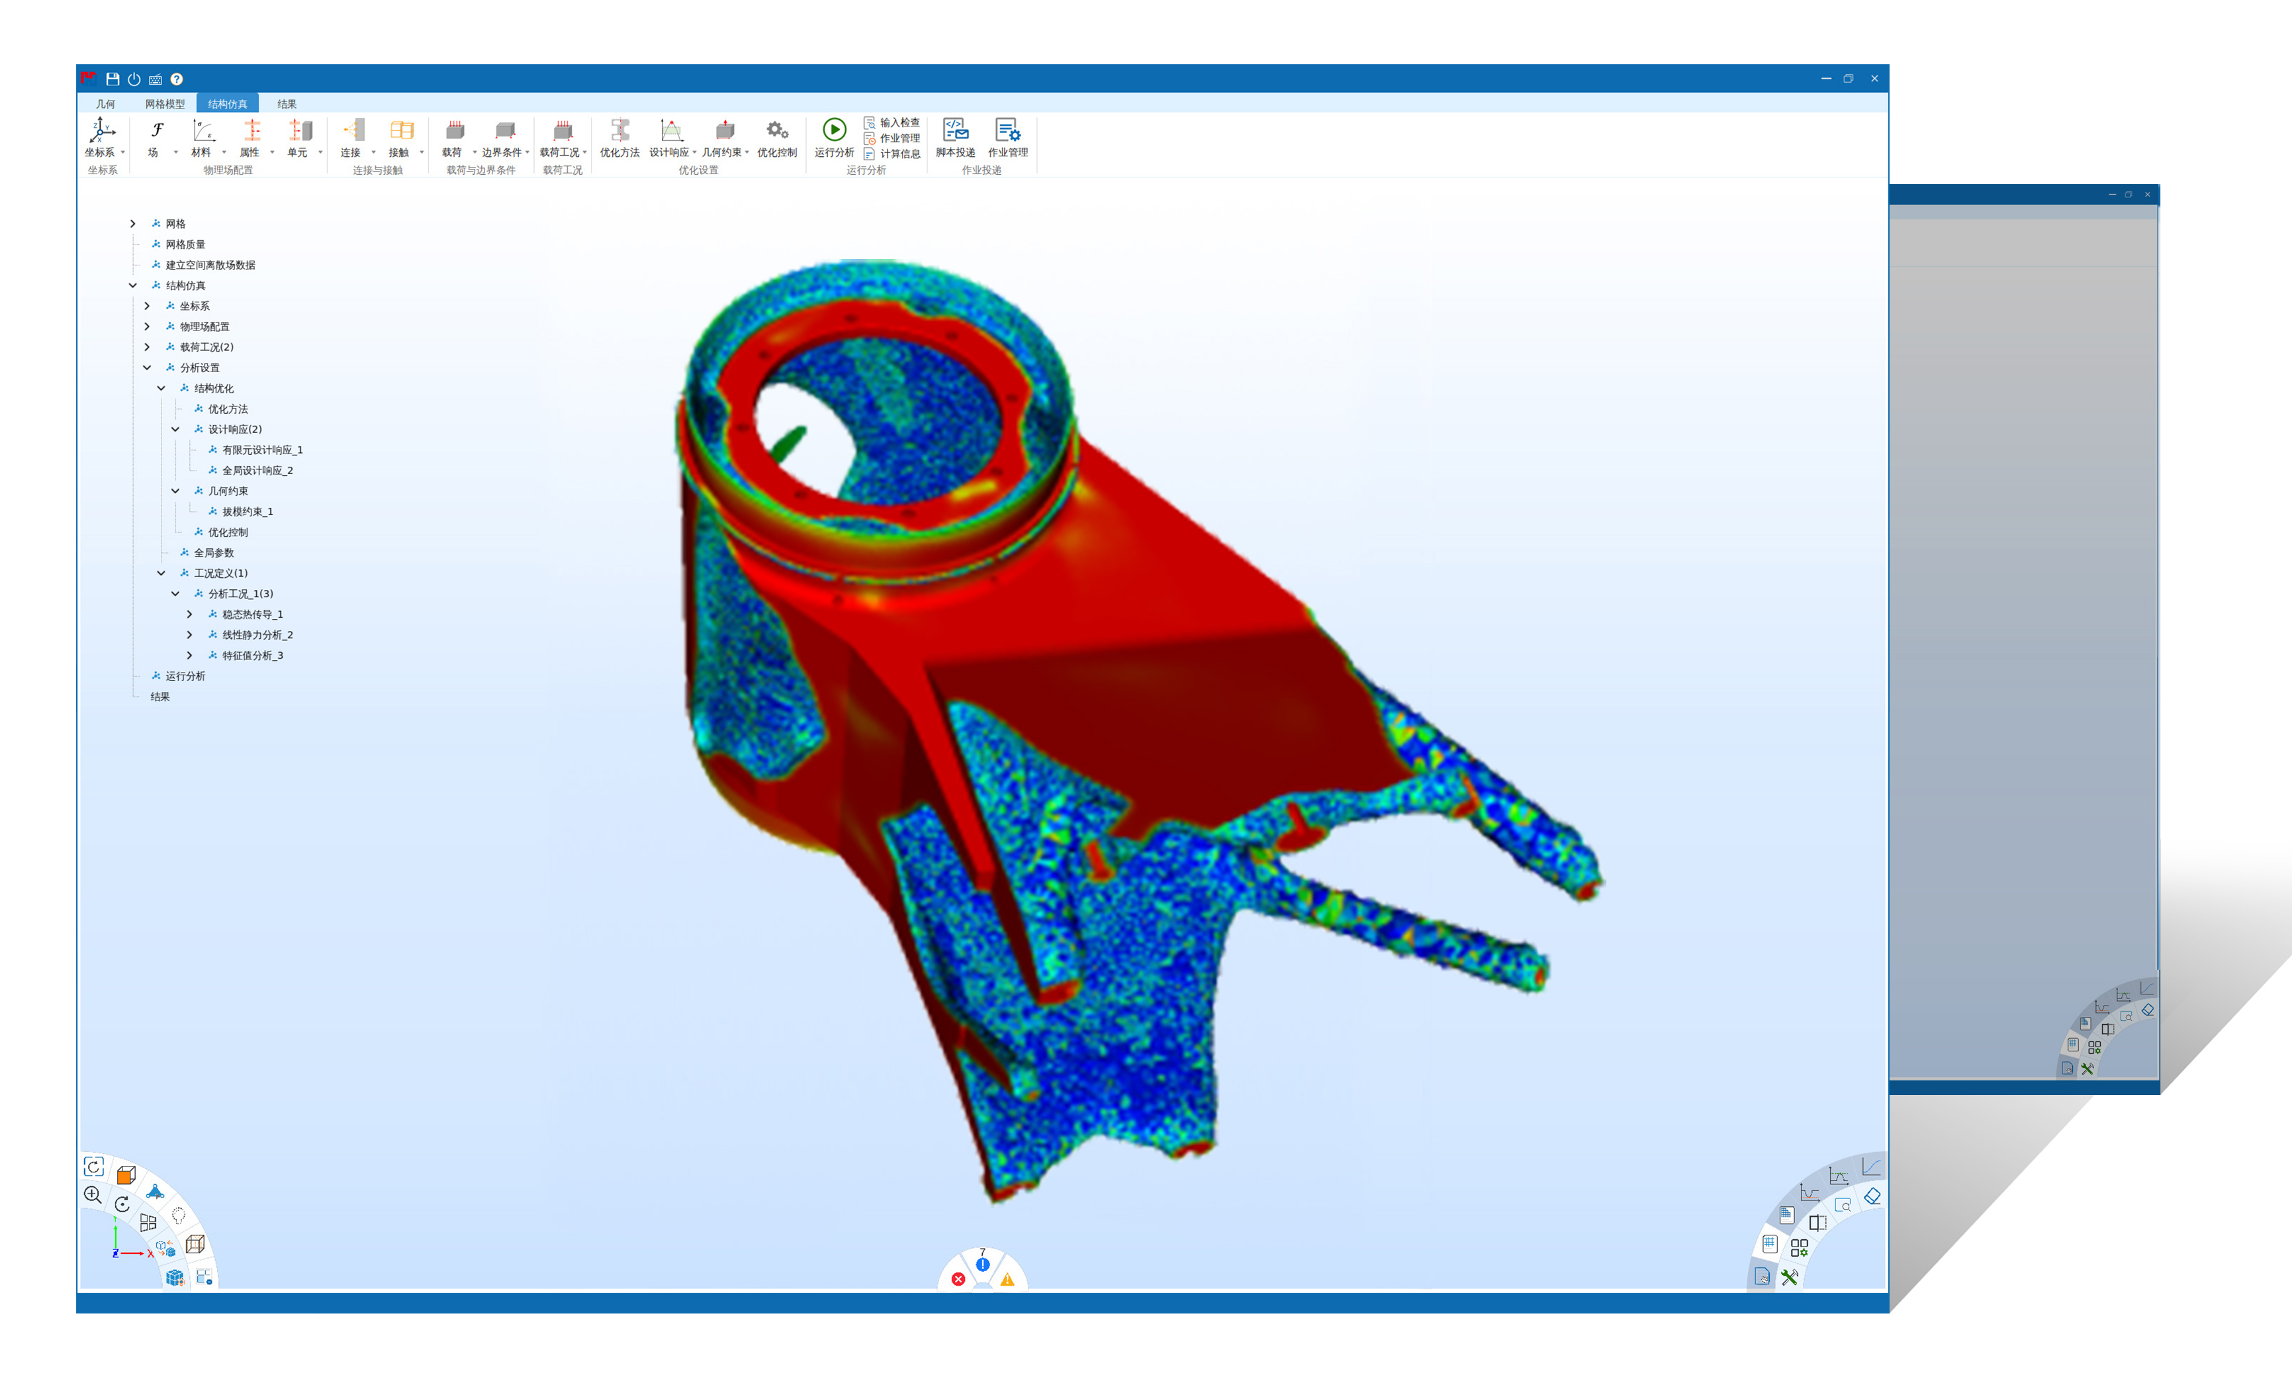Switch to the 结果 ribbon tab
The width and height of the screenshot is (2292, 1385).
click(287, 104)
